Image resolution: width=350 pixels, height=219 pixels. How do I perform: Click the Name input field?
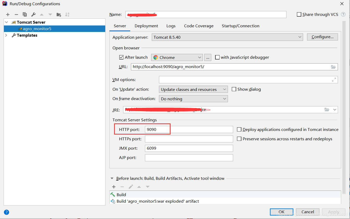point(206,15)
